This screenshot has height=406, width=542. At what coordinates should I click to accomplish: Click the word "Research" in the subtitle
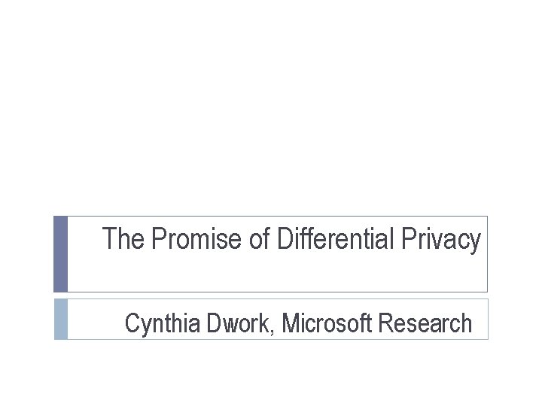(425, 324)
